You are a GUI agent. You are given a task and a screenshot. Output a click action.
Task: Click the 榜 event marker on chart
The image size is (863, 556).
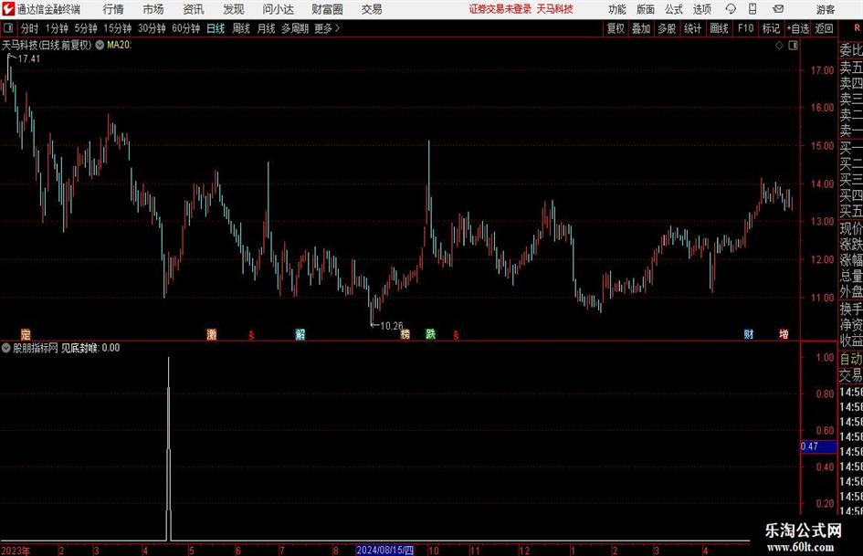405,334
